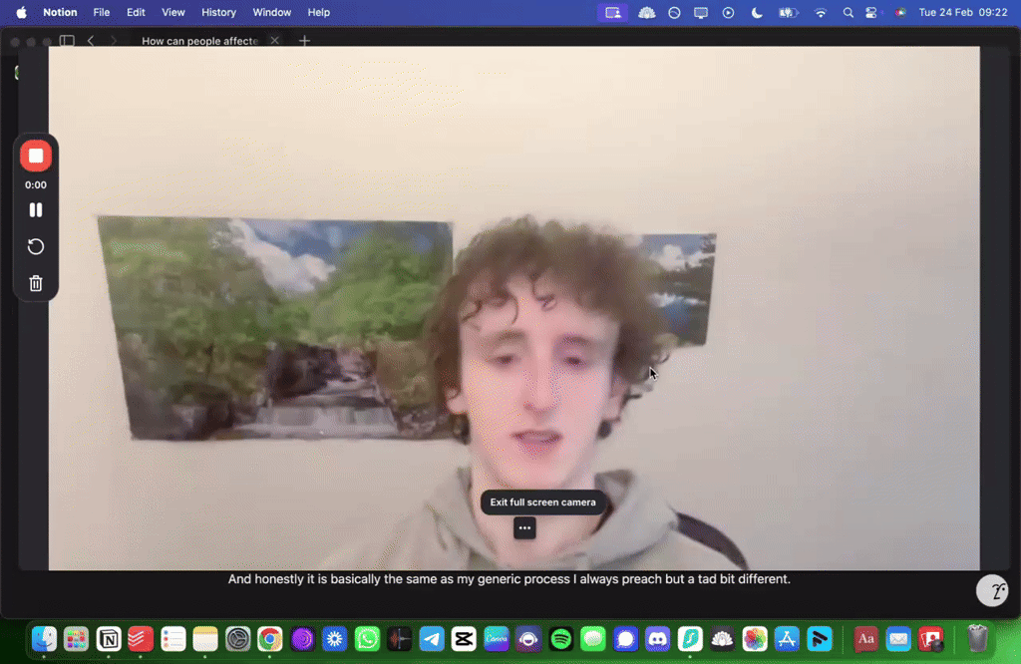1021x664 pixels.
Task: Restart the recording with the circular arrow icon
Action: click(36, 246)
